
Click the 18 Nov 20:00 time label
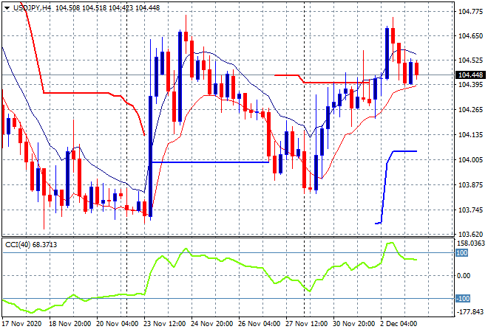point(70,324)
